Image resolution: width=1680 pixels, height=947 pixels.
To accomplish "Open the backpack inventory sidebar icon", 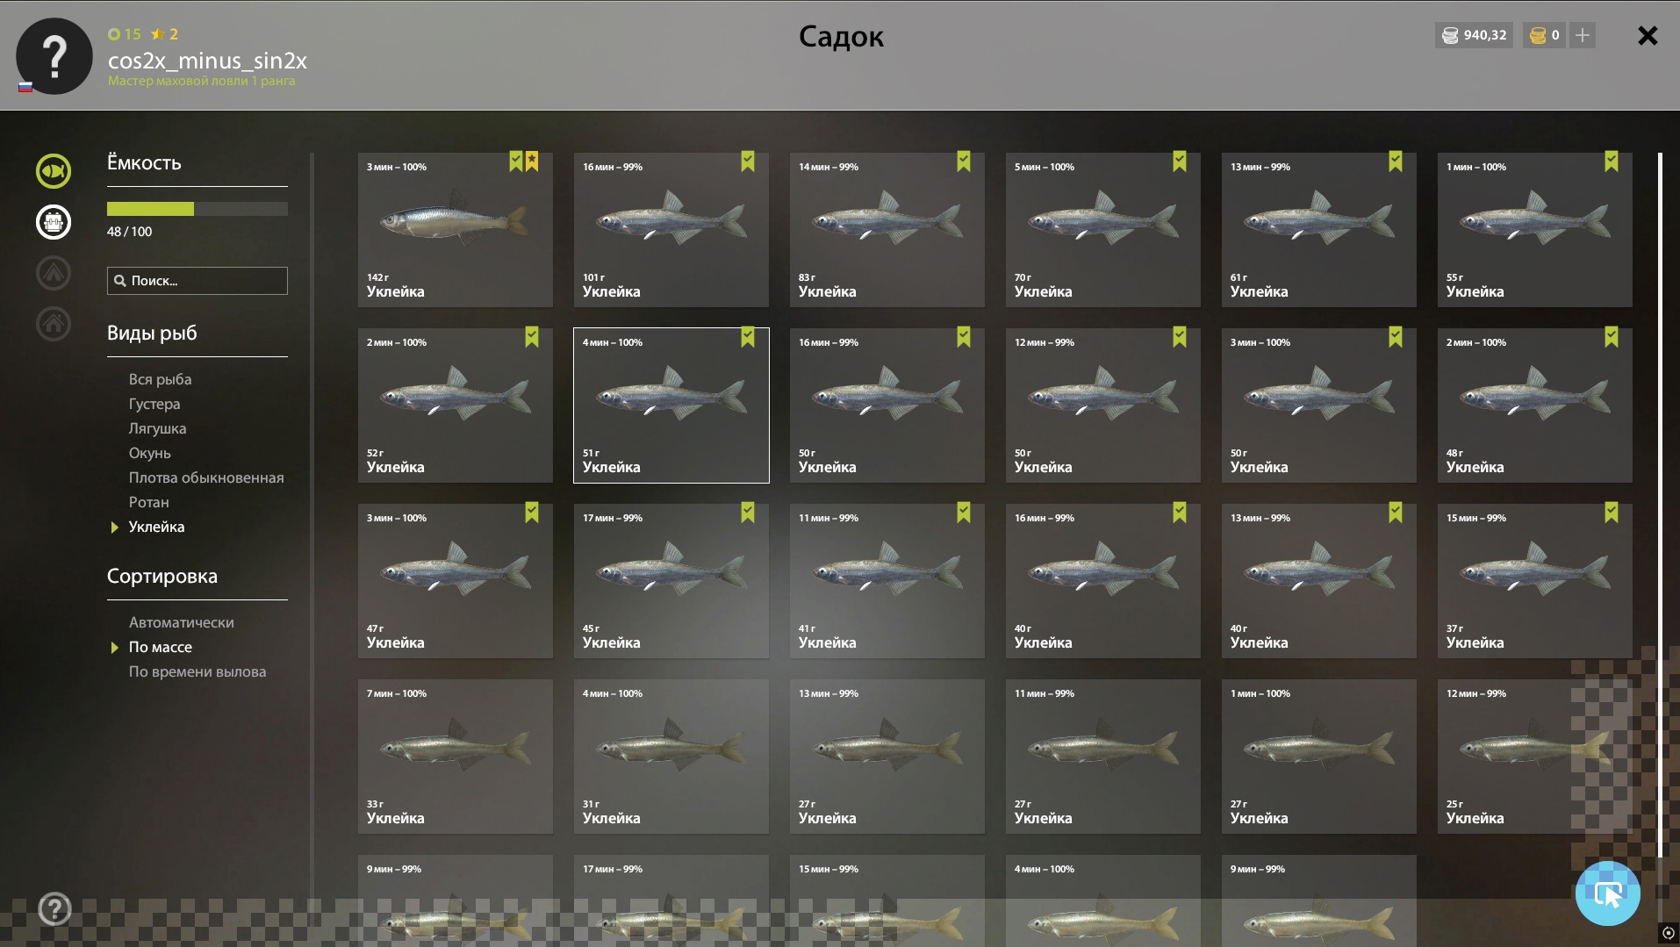I will click(x=54, y=222).
